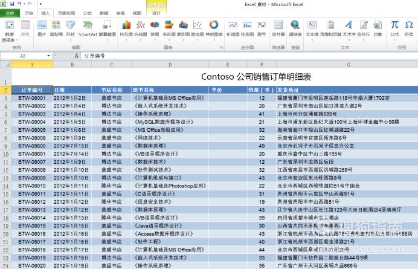Open the other charts (其他图表) menu
Screen dimensions: 418x269
coord(214,30)
